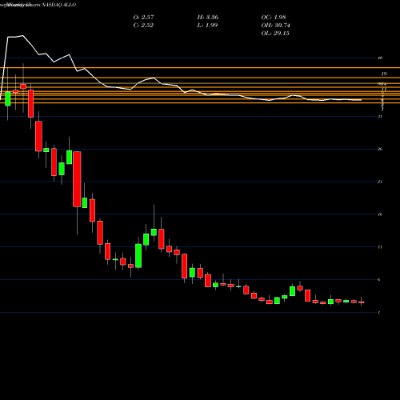Click the price axis label 31
The width and height of the screenshot is (400, 400).
click(380, 117)
